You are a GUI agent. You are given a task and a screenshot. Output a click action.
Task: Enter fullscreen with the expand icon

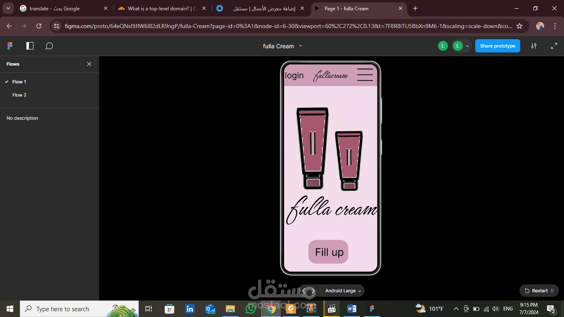click(x=554, y=46)
